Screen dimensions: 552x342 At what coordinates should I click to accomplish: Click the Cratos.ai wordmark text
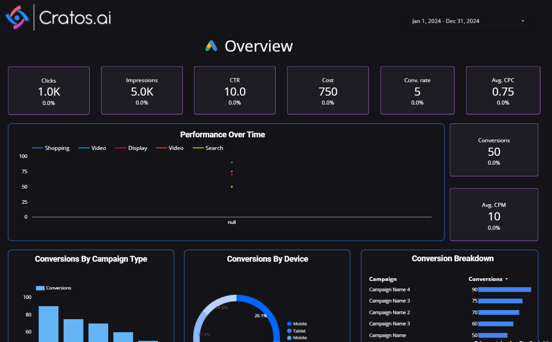pyautogui.click(x=75, y=18)
